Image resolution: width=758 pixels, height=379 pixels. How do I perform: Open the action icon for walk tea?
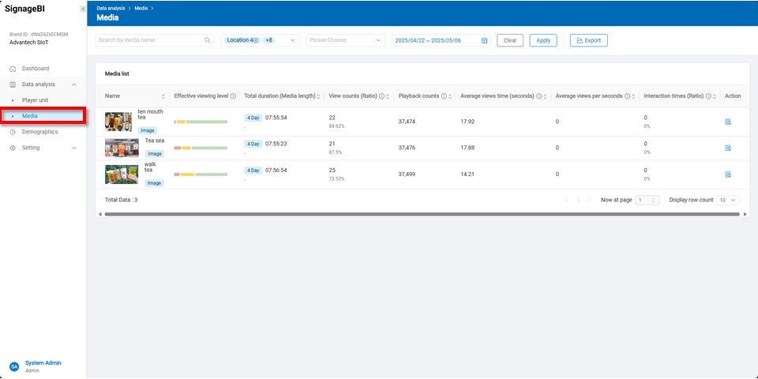click(x=728, y=174)
